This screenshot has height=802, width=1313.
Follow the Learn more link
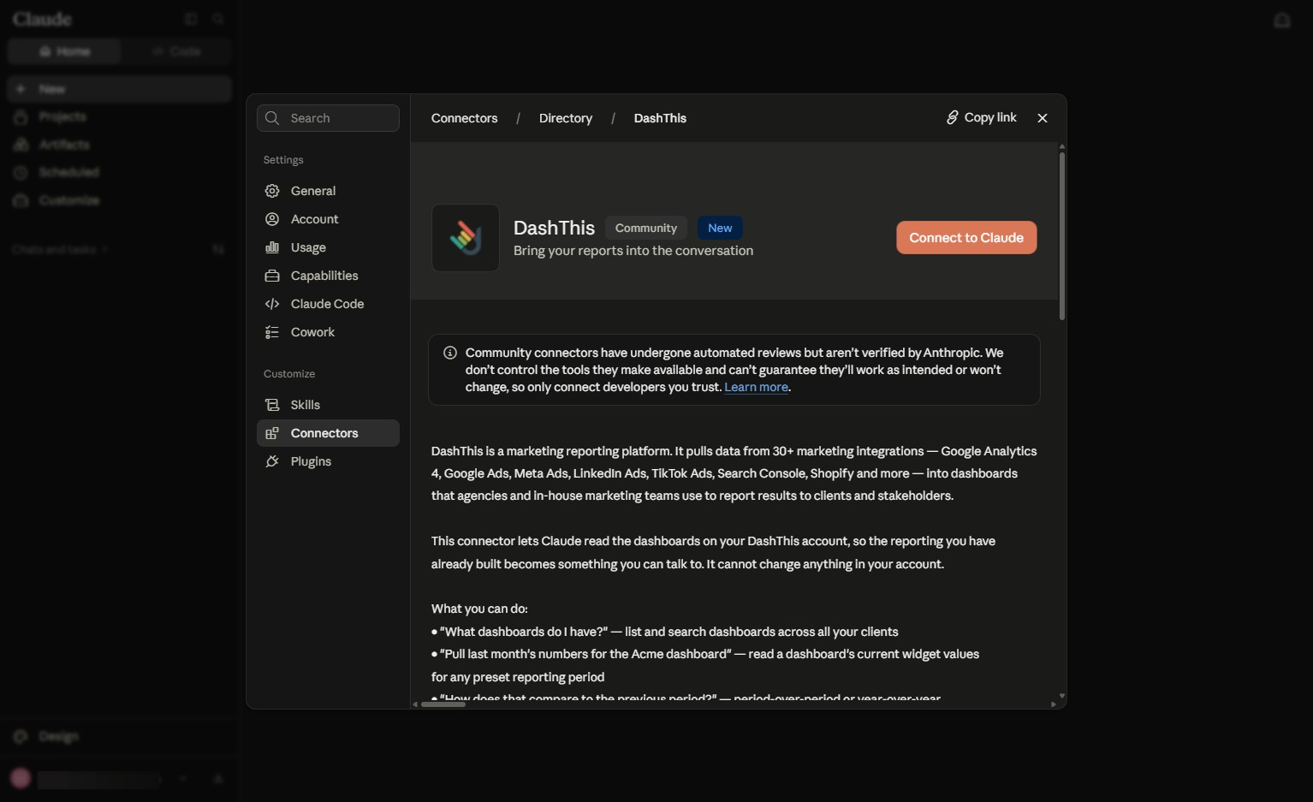pyautogui.click(x=757, y=387)
